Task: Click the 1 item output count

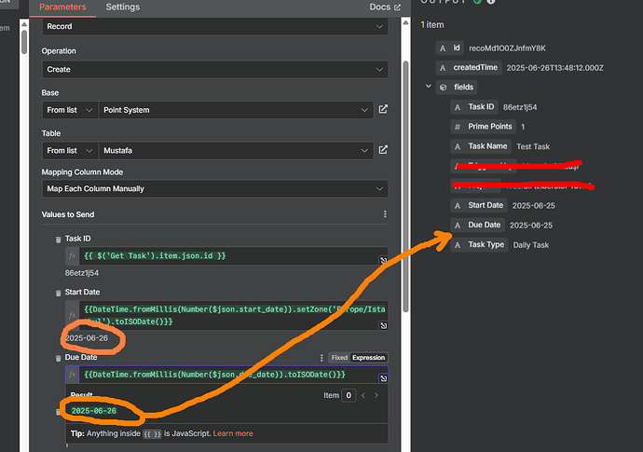Action: [431, 25]
